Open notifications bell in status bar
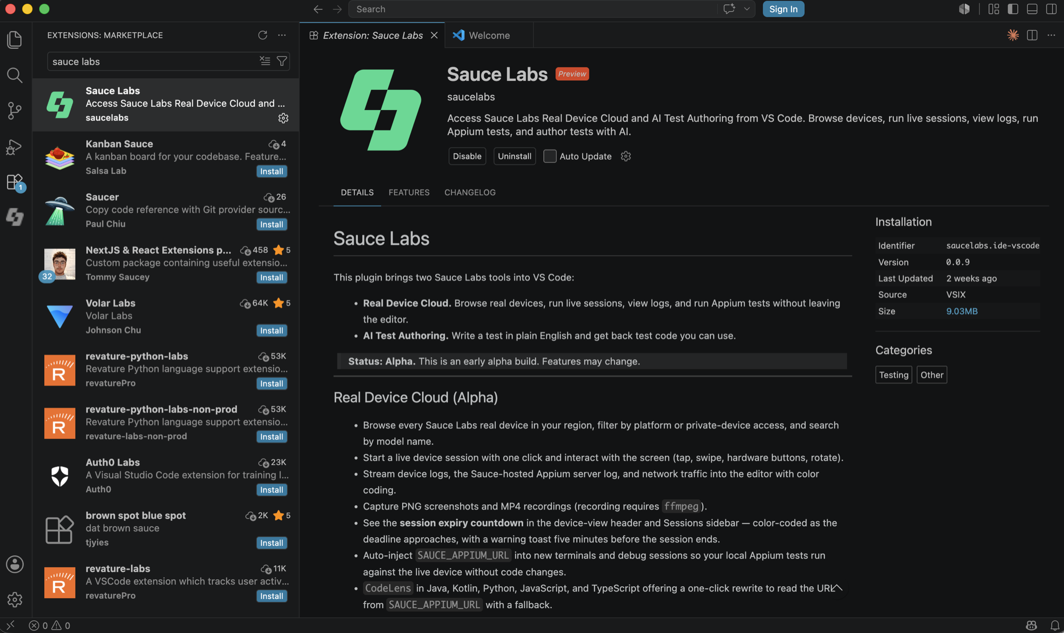 coord(1054,626)
